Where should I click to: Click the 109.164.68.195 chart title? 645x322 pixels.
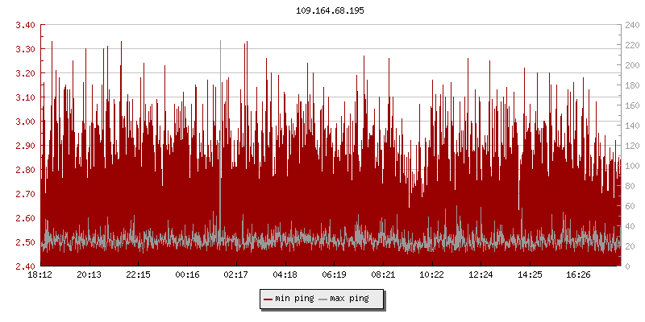pos(322,10)
